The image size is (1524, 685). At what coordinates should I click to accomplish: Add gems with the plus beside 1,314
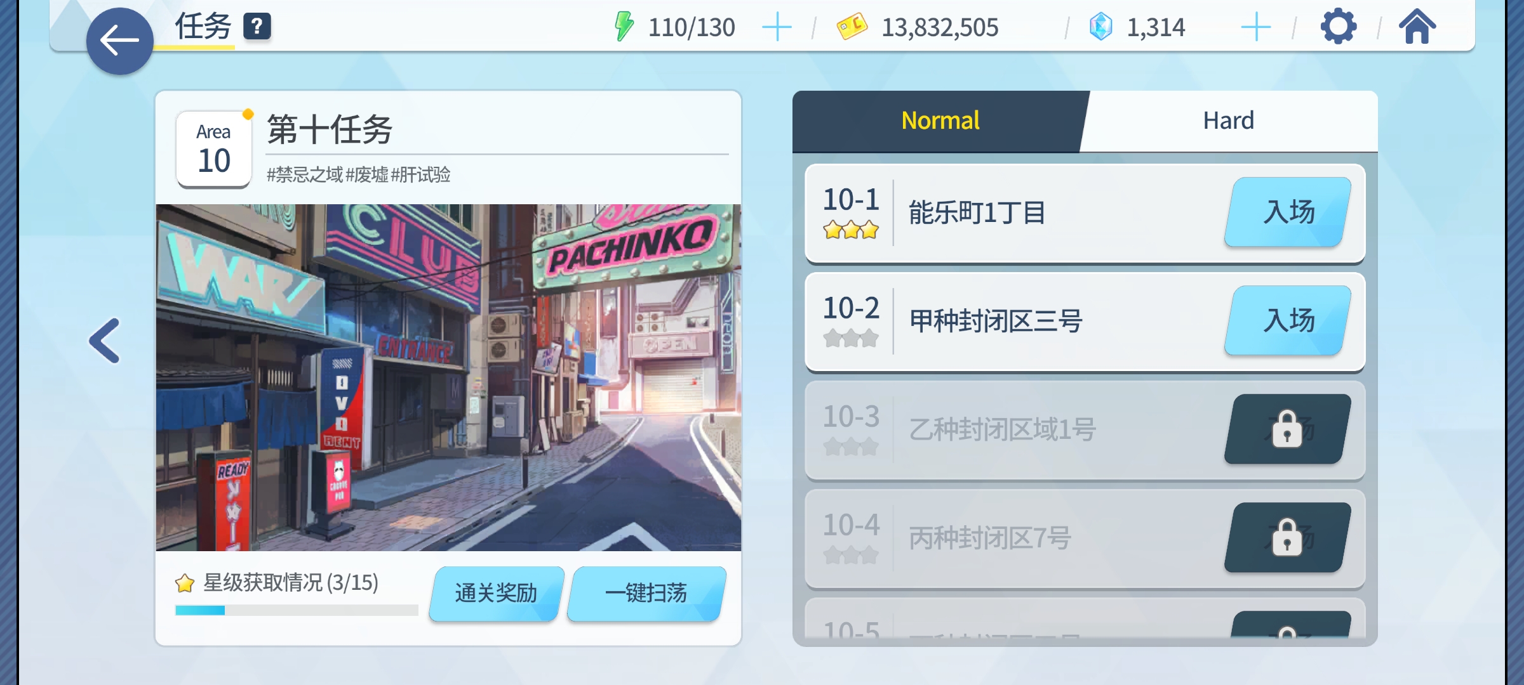coord(1255,27)
